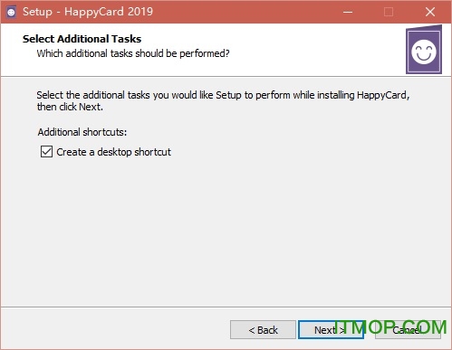Close the setup wizard with the X
The width and height of the screenshot is (452, 350).
tap(430, 12)
